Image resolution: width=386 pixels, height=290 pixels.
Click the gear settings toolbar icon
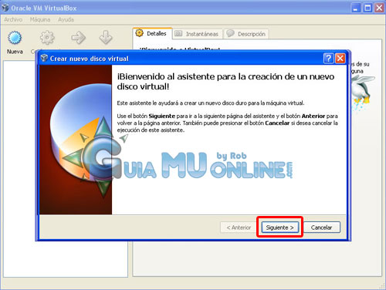(x=47, y=38)
